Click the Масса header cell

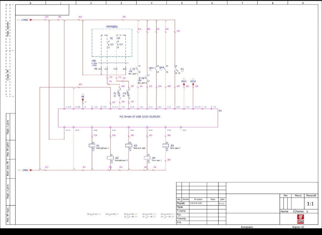298,196
